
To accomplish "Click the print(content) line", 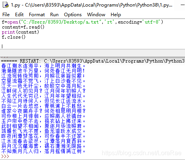I will pyautogui.click(x=20, y=32).
